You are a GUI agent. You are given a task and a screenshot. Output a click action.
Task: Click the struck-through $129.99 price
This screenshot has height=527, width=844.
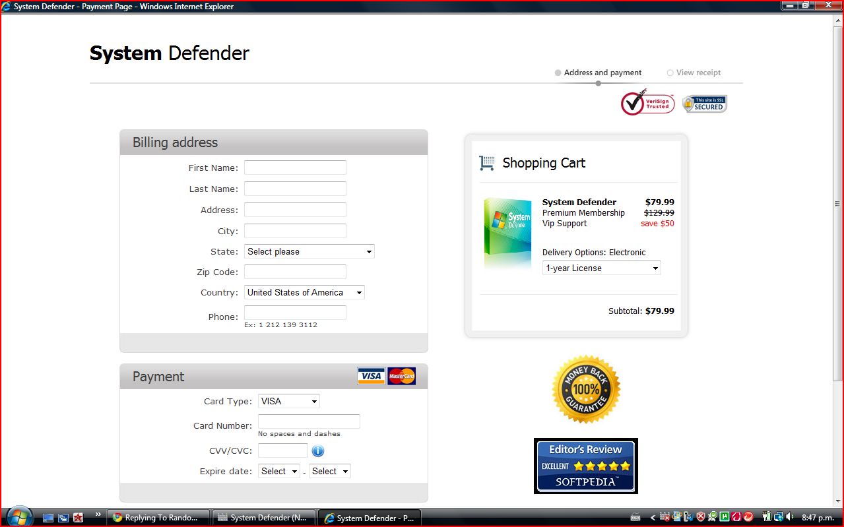click(659, 213)
